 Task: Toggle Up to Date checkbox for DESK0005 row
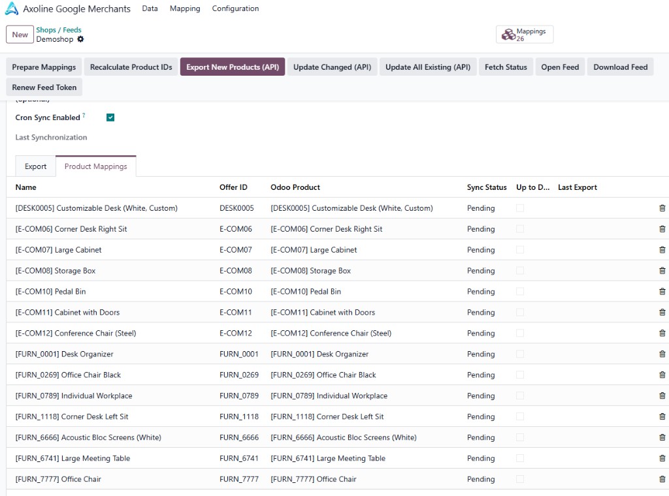click(519, 208)
